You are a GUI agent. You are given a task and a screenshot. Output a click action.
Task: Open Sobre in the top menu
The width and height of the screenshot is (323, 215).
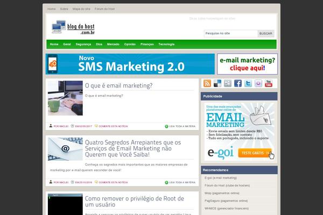click(x=64, y=9)
